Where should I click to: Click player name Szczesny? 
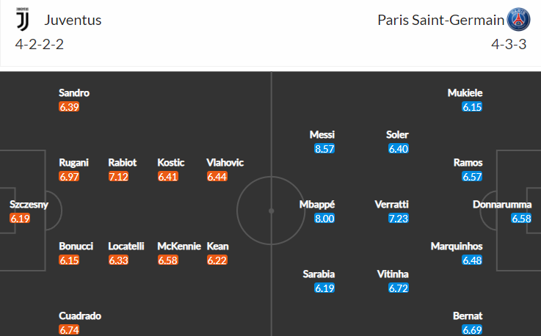click(x=29, y=204)
